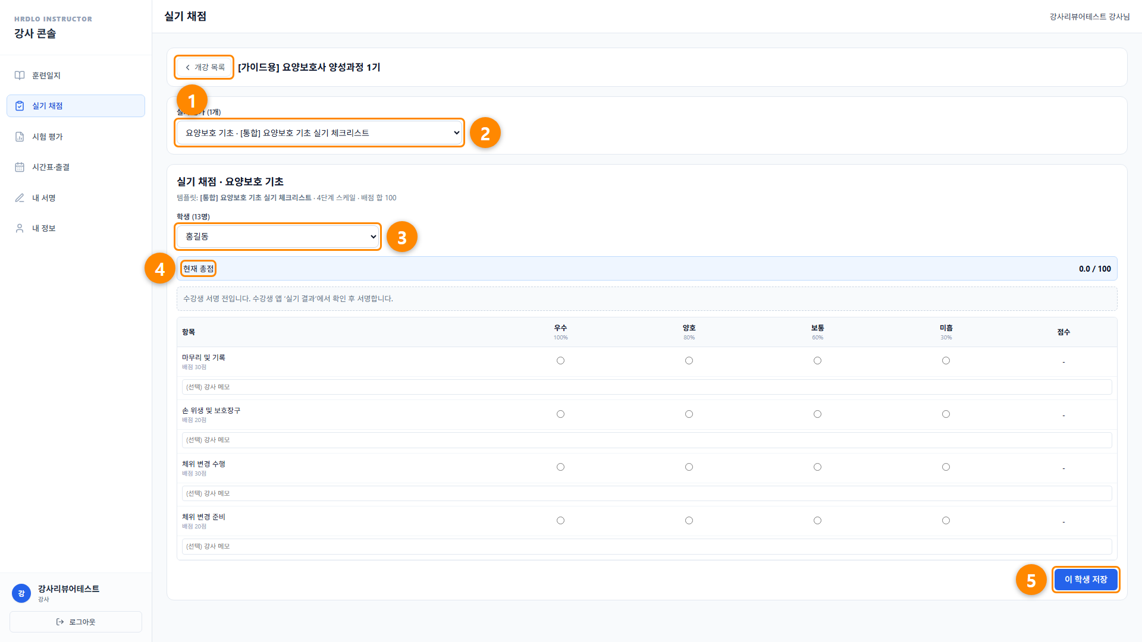
Task: Click the 이 학생 저장 button
Action: 1085,580
